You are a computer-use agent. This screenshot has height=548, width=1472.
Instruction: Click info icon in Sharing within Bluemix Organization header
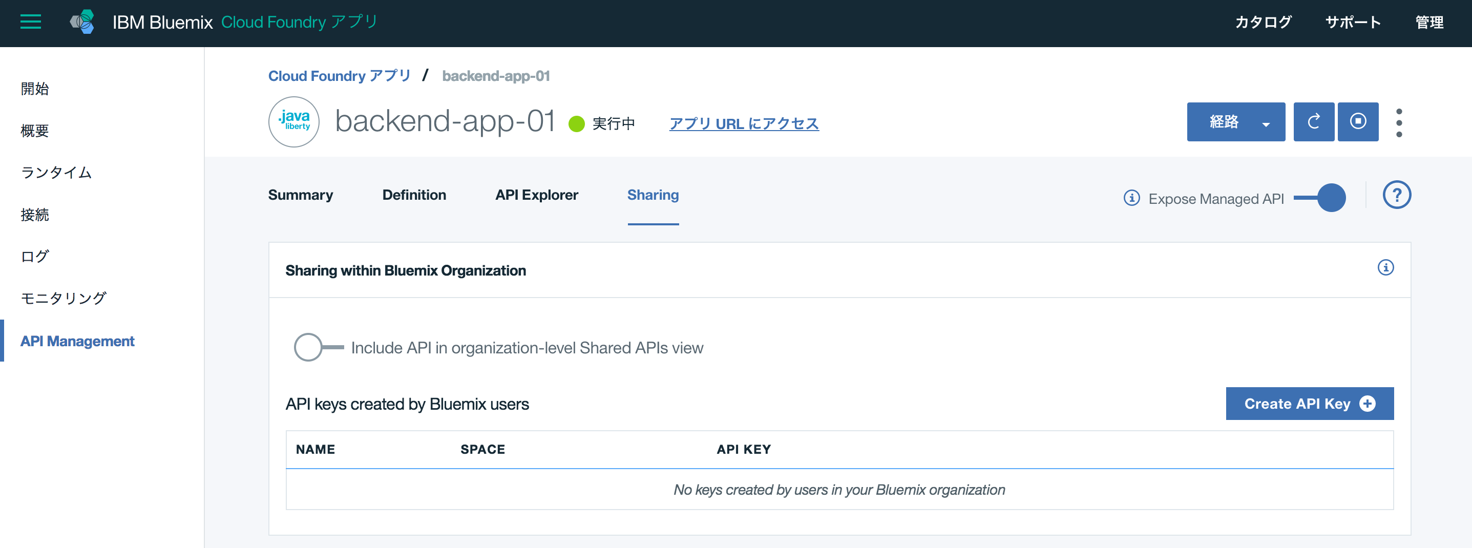(1385, 267)
